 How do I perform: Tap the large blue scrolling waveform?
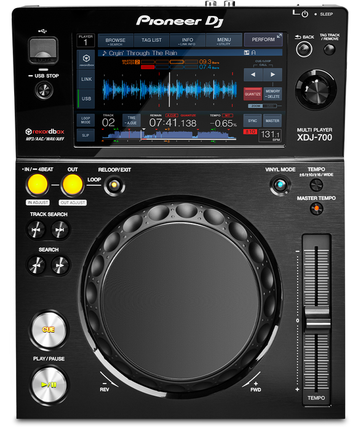pos(169,90)
